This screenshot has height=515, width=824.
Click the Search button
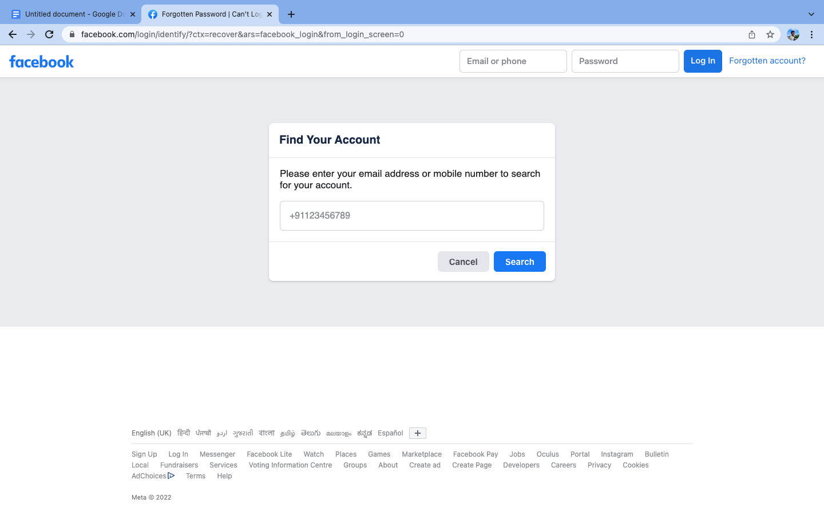coord(520,262)
